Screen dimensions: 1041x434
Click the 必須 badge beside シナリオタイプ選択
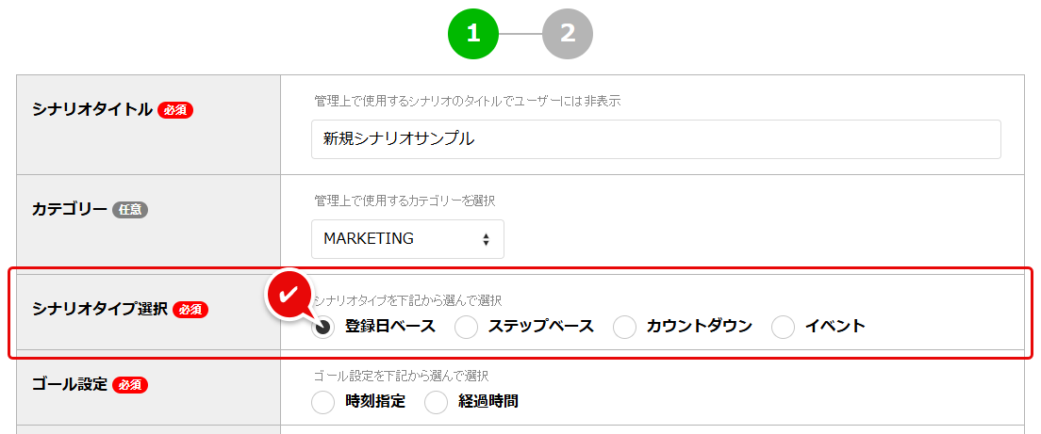click(190, 309)
